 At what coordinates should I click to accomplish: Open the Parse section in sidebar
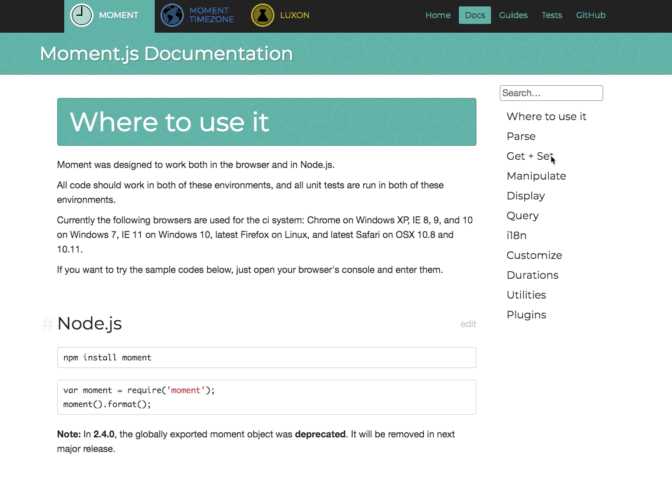coord(521,136)
